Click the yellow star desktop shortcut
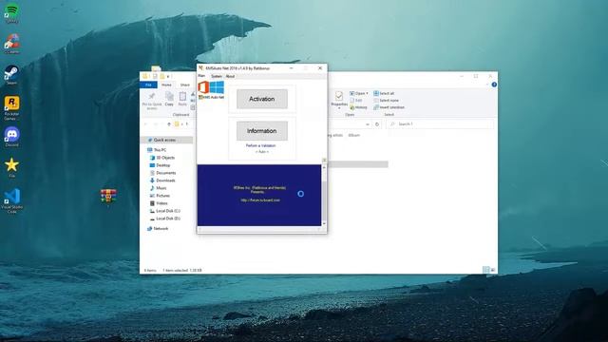Image resolution: width=608 pixels, height=342 pixels. pyautogui.click(x=11, y=167)
